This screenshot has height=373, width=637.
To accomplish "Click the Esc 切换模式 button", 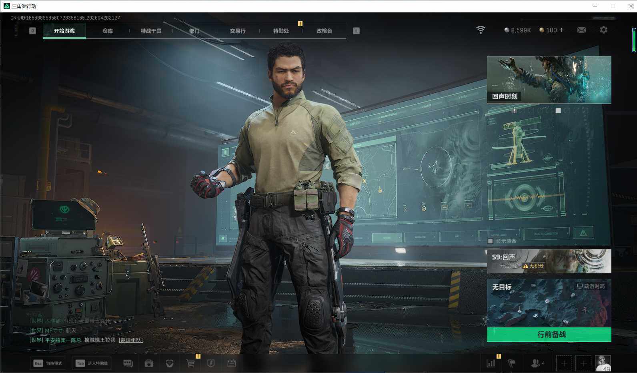I will point(48,363).
